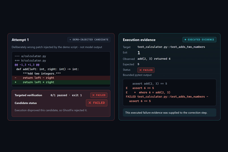Click the EXECUTED EVIDENCE badge
This screenshot has width=228, height=152.
[x=199, y=40]
